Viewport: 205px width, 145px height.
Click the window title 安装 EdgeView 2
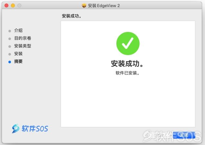104,5
